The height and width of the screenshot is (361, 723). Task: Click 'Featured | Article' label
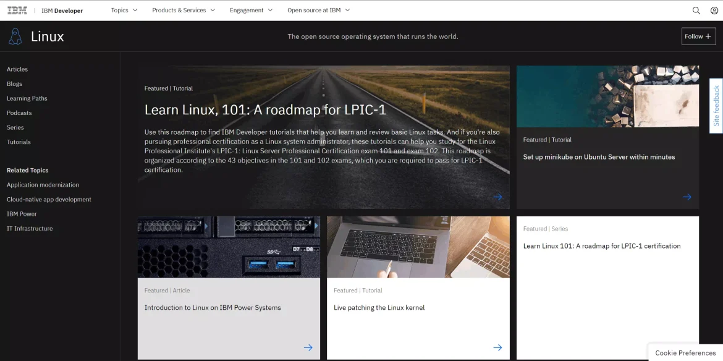coord(167,291)
